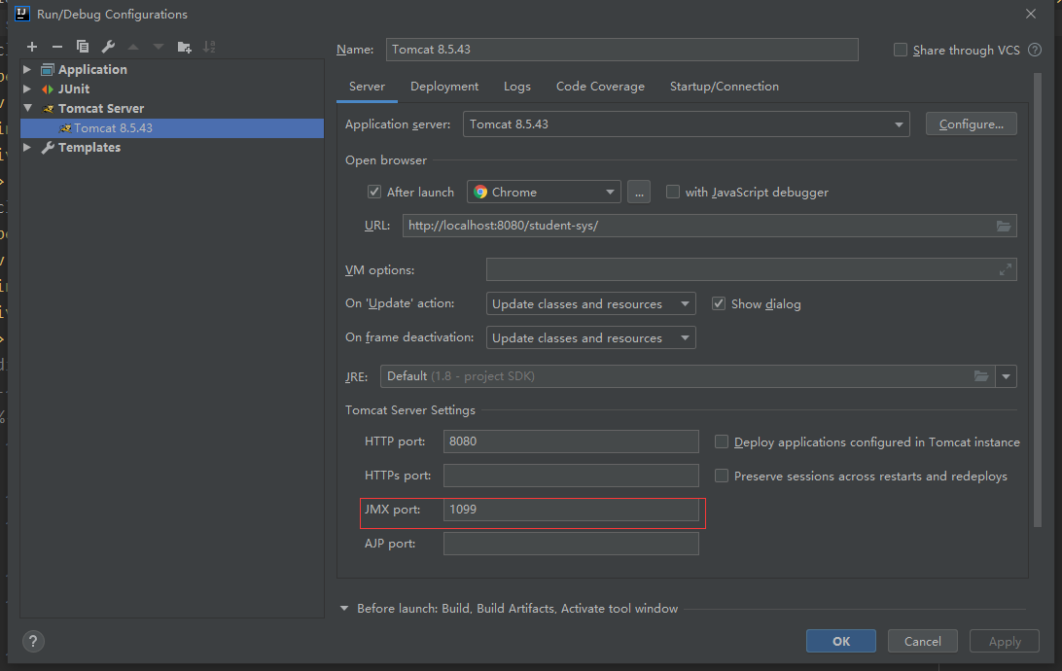Click the JMX port field
Image resolution: width=1062 pixels, height=671 pixels.
pyautogui.click(x=571, y=510)
